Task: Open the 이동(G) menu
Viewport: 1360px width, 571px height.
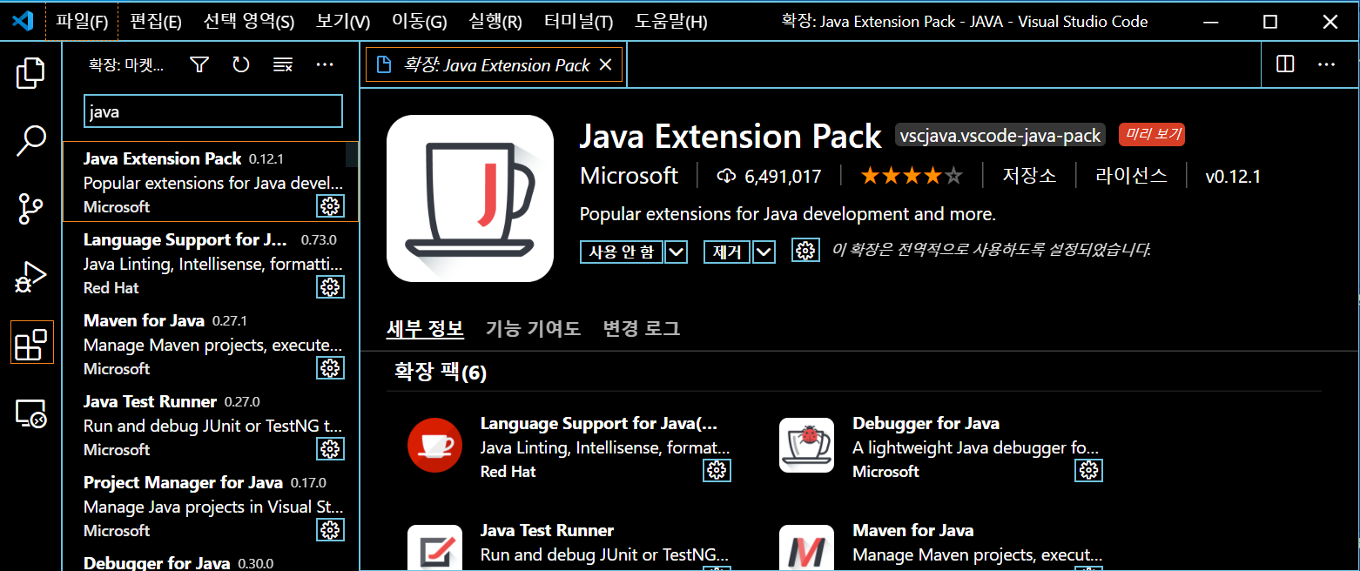Action: [419, 22]
